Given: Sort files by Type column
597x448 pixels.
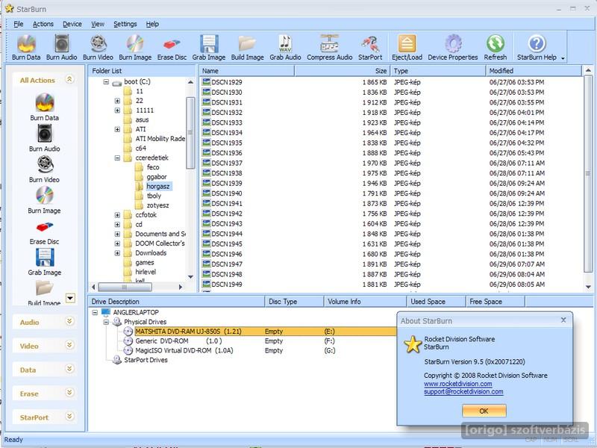Looking at the screenshot, I should click(x=438, y=71).
